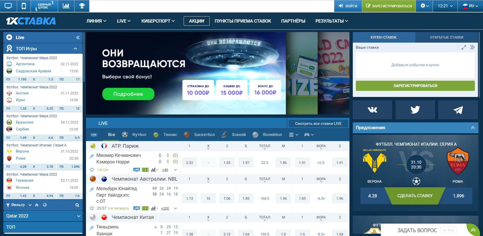This screenshot has width=483, height=236.
Task: Open the LIVE menu in navigation
Action: 124,21
